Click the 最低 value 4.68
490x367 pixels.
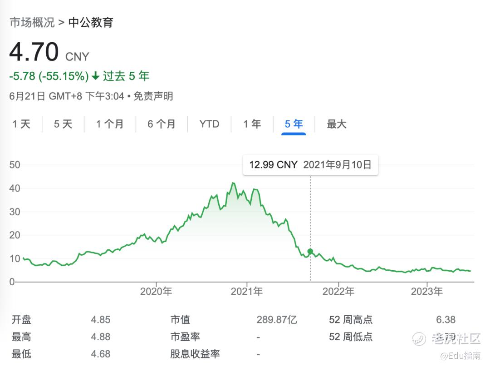101,354
